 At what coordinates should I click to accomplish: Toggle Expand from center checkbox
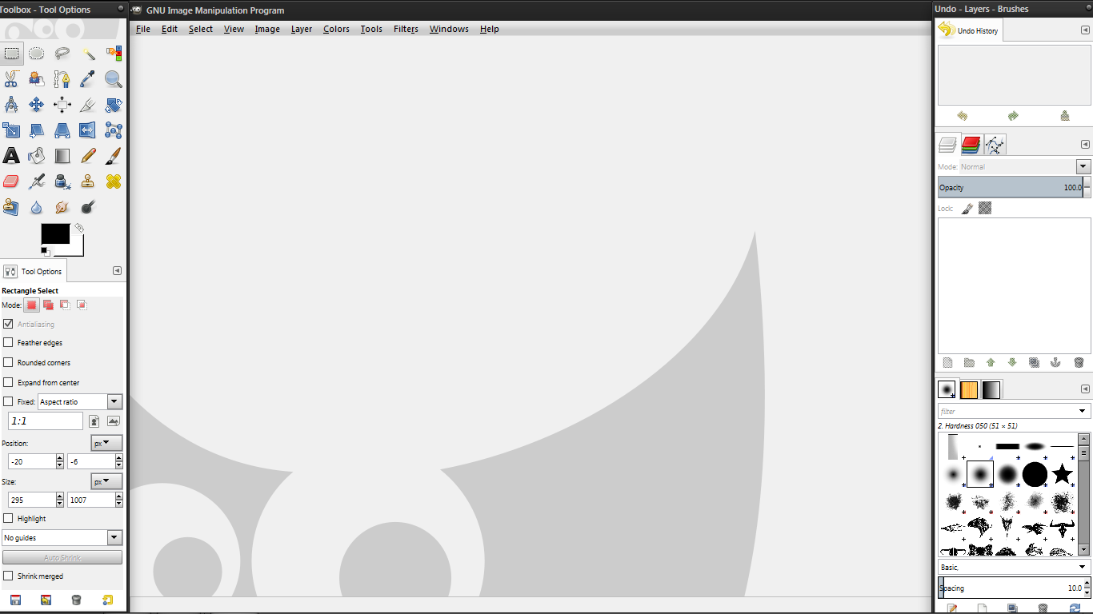[x=8, y=382]
